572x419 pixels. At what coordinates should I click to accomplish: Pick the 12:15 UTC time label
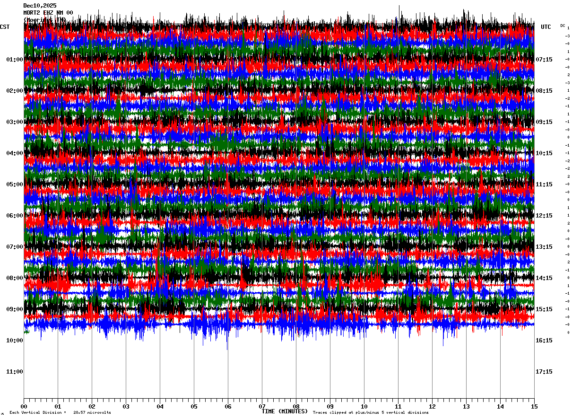coord(544,216)
